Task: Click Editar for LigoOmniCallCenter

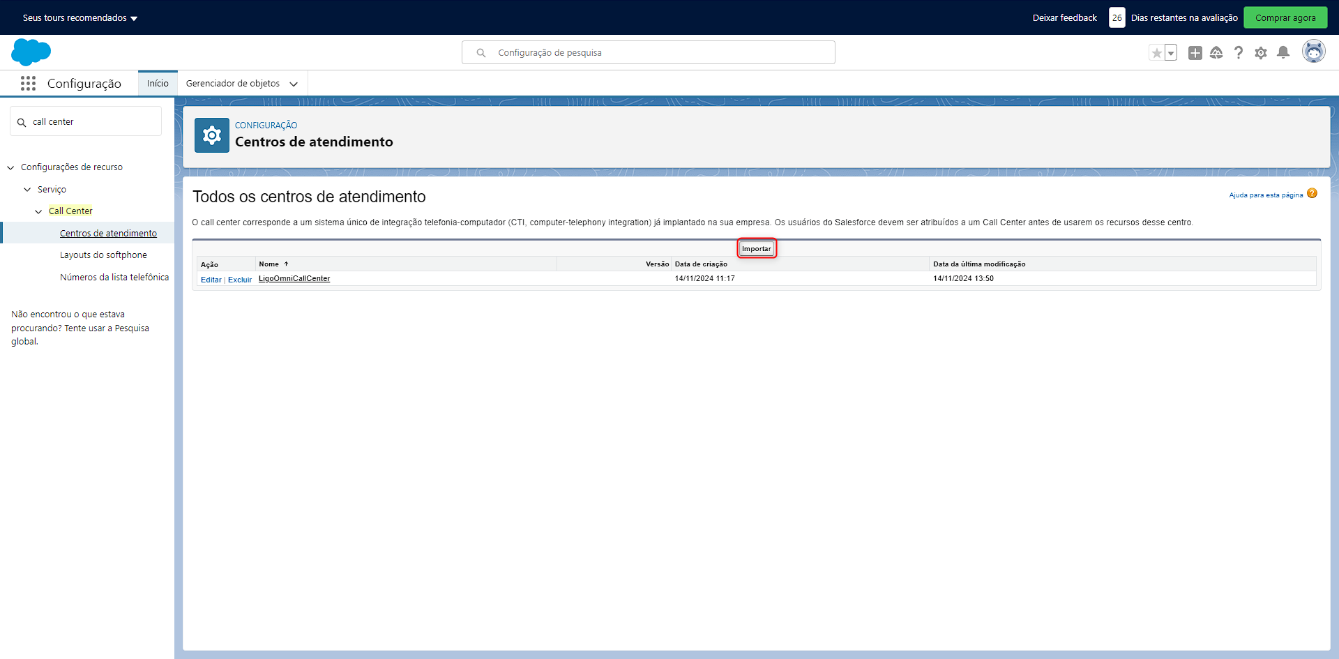Action: coord(211,280)
